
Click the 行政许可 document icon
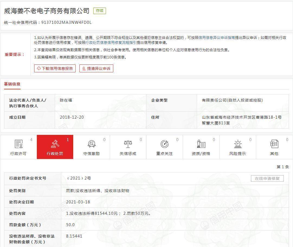pyautogui.click(x=18, y=144)
